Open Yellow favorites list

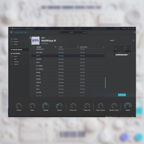[16, 64]
